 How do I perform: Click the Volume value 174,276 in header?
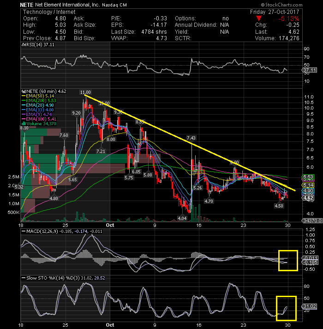pyautogui.click(x=289, y=38)
